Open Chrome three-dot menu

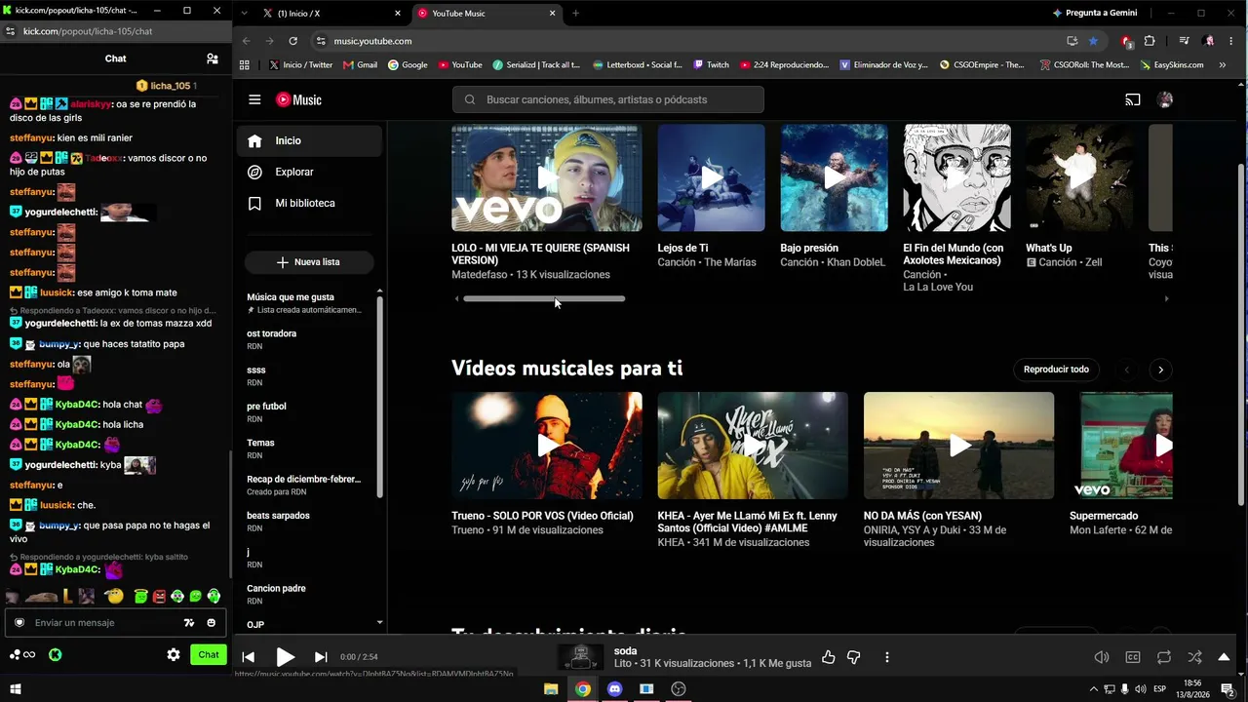[x=1232, y=41]
